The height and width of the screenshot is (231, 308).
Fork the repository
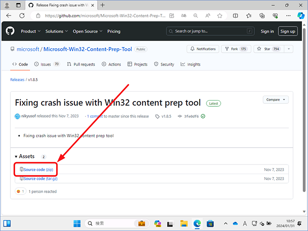click(236, 49)
